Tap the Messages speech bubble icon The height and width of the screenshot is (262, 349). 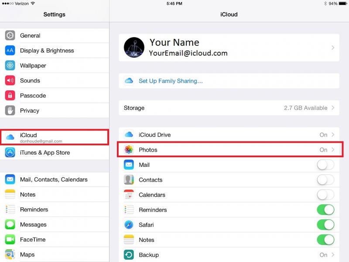tap(10, 224)
